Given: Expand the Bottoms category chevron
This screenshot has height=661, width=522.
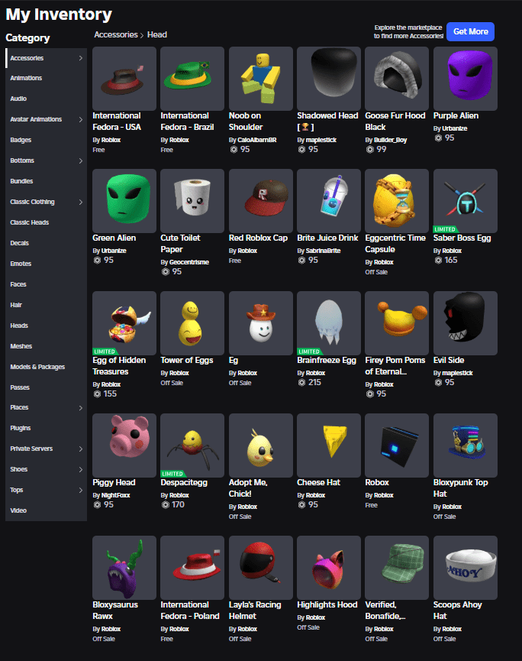Looking at the screenshot, I should pos(80,160).
